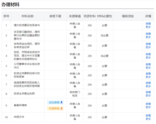Screen dimensions: 156x124
Task: Click the 表格下载 column header
Action: (x=55, y=16)
